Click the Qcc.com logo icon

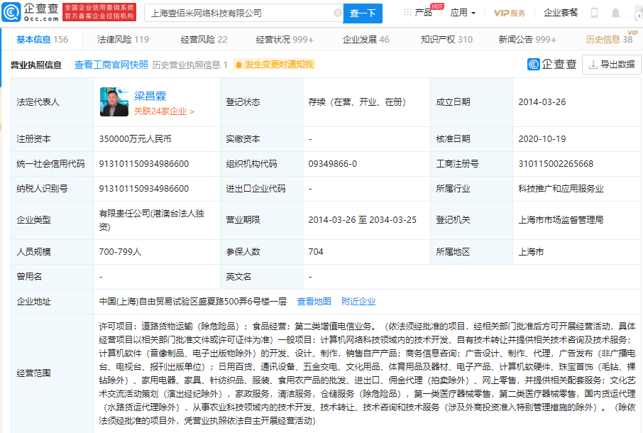pyautogui.click(x=11, y=12)
